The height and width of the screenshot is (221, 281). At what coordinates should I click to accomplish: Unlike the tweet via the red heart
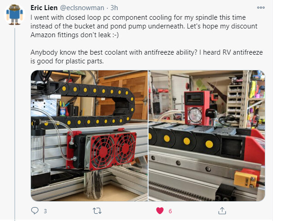pos(160,210)
